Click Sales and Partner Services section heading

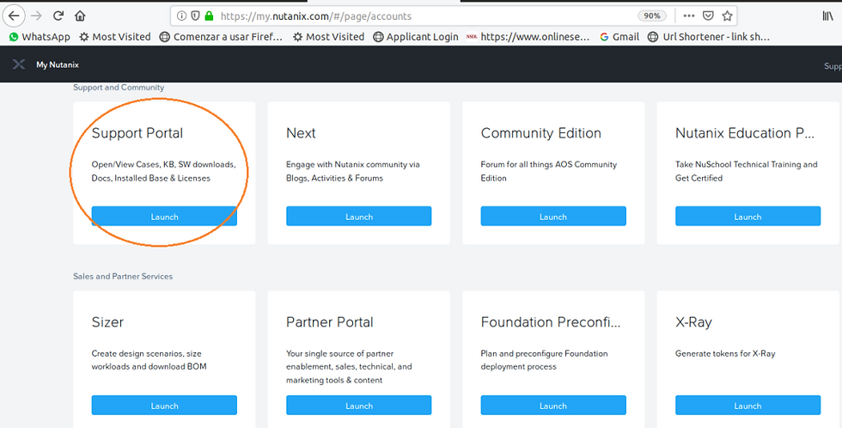(123, 277)
